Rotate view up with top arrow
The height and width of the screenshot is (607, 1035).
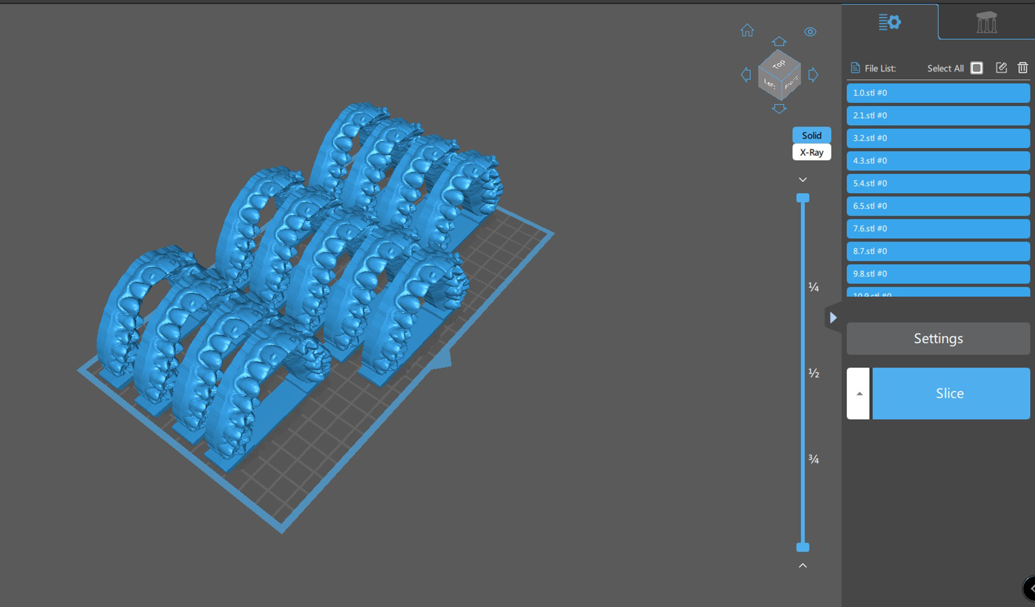click(x=779, y=41)
